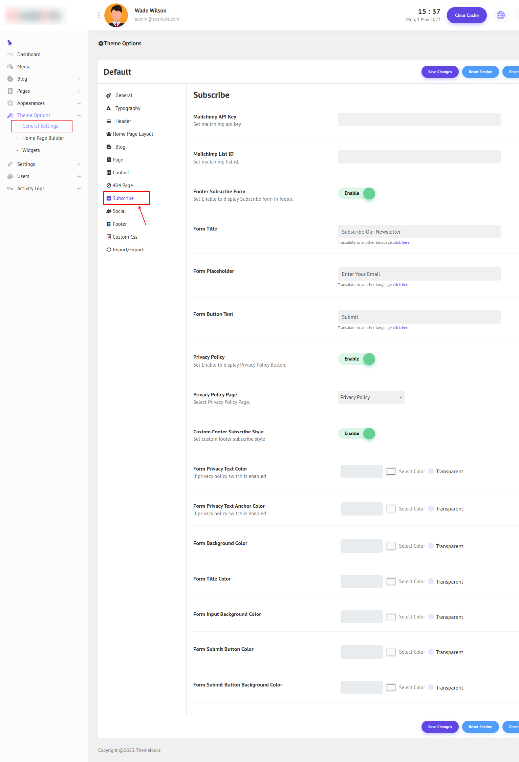Select Transparent for Form Background Color
Viewport: 519px width, 762px height.
pyautogui.click(x=431, y=546)
